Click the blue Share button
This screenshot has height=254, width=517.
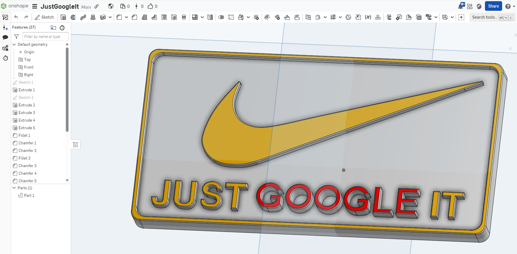(493, 6)
